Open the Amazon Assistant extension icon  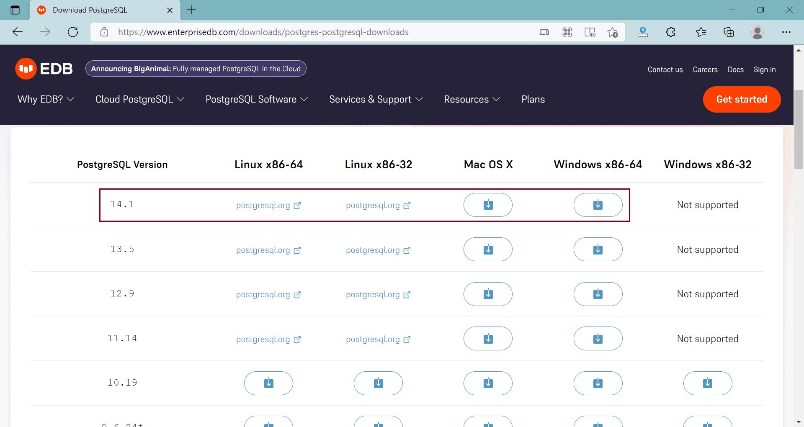[643, 32]
